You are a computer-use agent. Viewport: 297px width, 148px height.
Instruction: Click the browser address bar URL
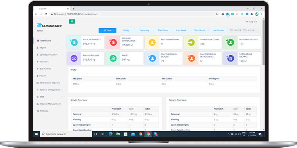click(82, 14)
